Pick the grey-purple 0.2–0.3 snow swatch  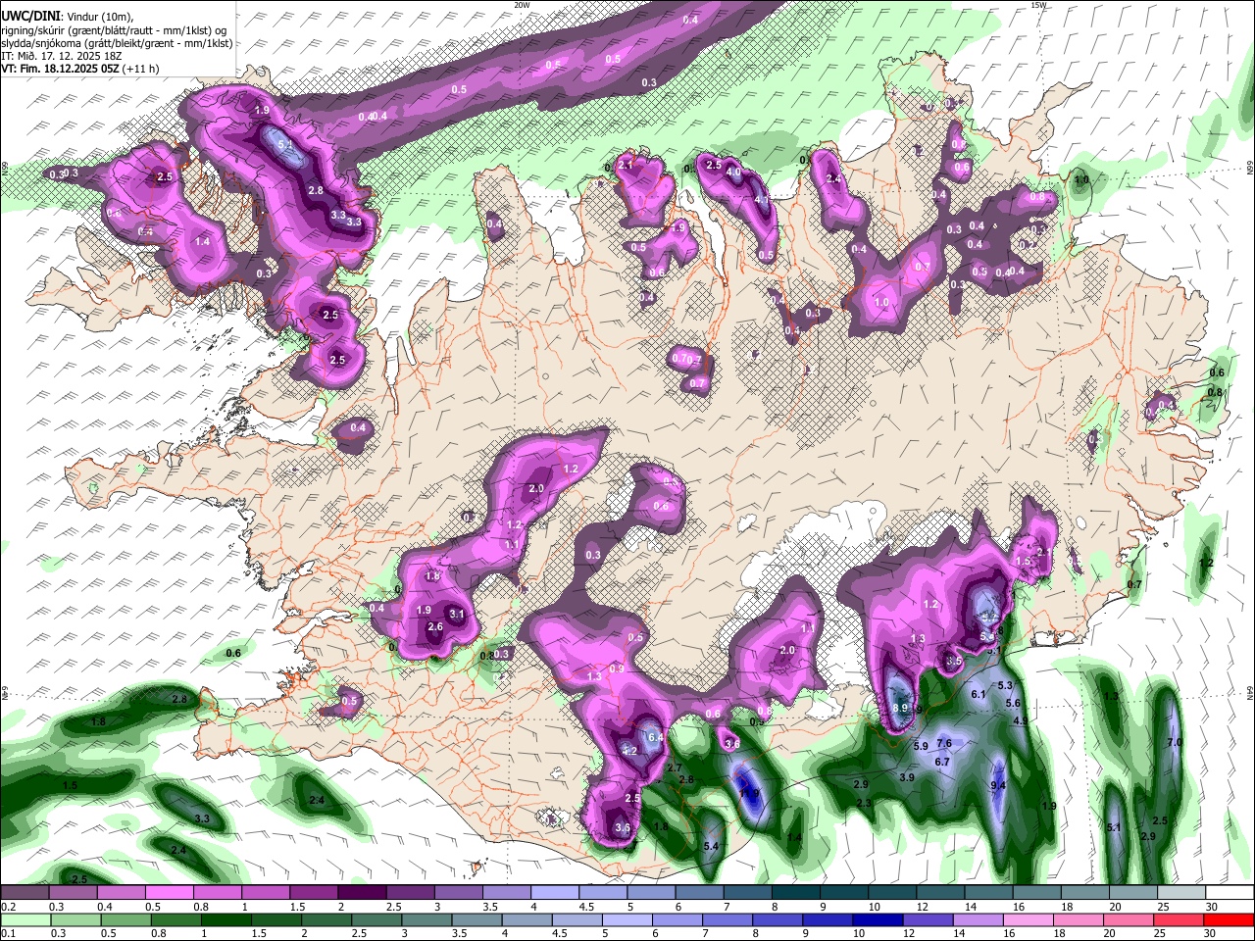click(25, 893)
